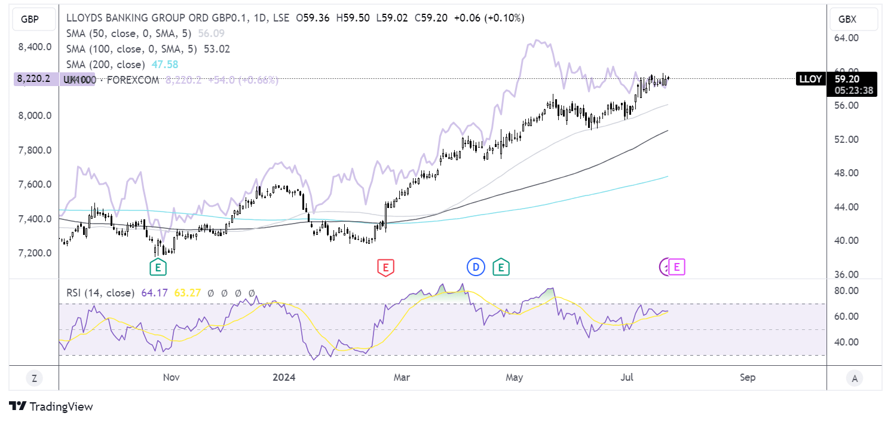The image size is (891, 422).
Task: Click the RSI moving average value 63.27
Action: click(x=186, y=293)
